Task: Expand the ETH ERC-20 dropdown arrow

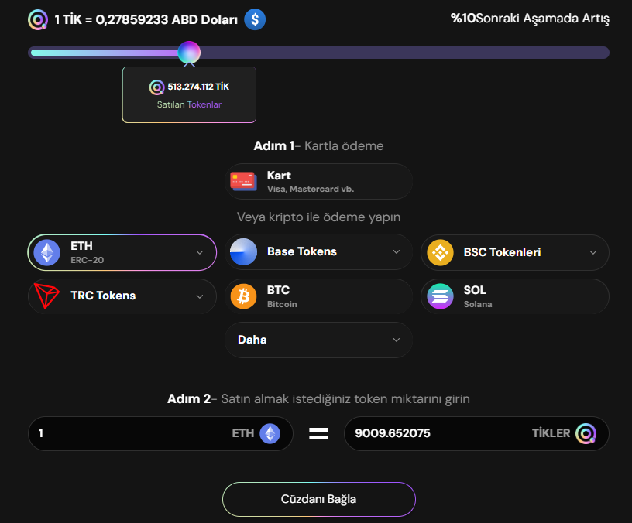Action: pyautogui.click(x=200, y=252)
